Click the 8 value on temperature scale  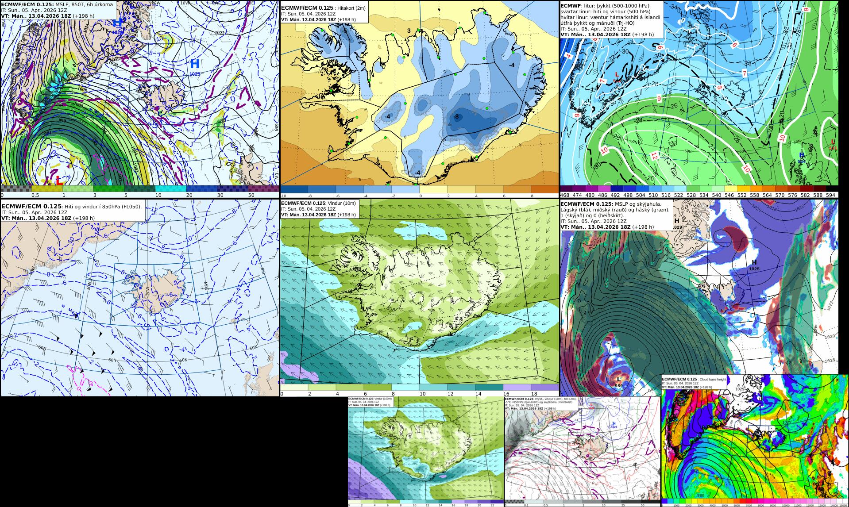531,196
